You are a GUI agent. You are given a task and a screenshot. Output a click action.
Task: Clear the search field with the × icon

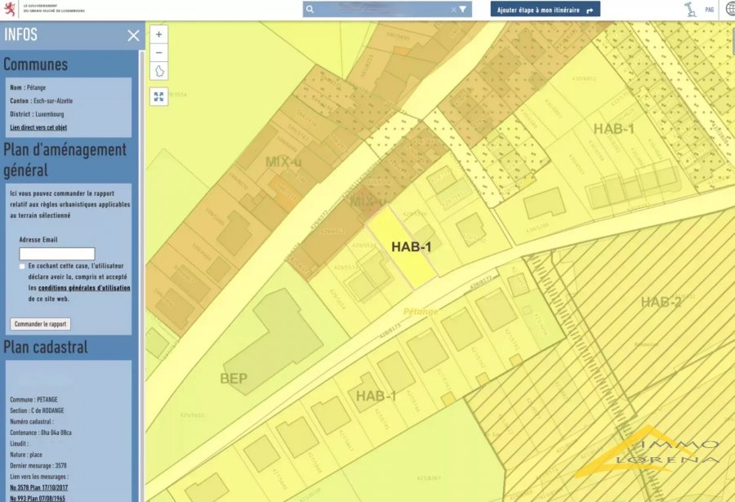coord(452,9)
